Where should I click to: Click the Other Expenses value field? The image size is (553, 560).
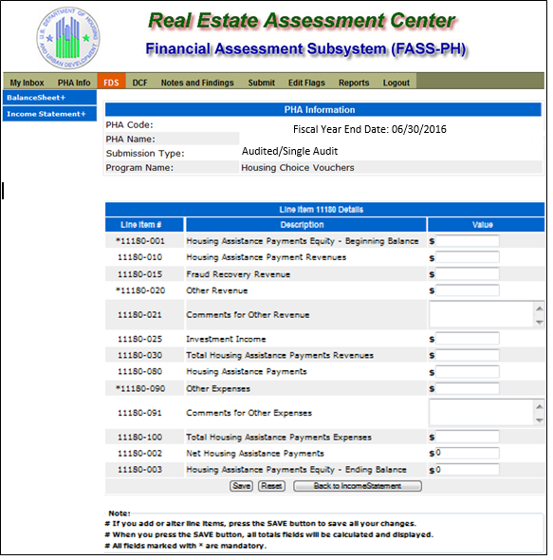[x=468, y=388]
